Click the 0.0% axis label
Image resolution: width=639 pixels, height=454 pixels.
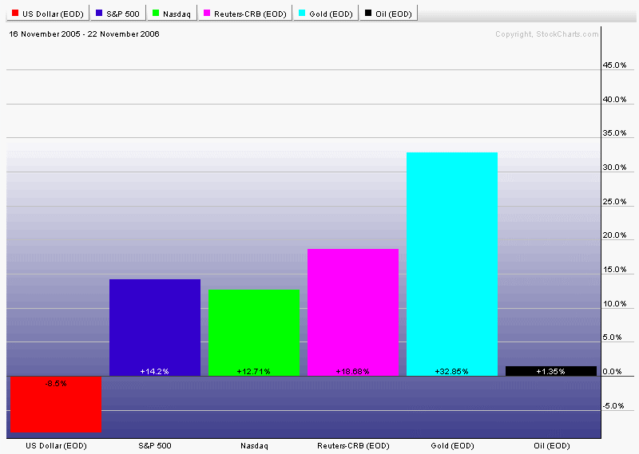coord(613,371)
